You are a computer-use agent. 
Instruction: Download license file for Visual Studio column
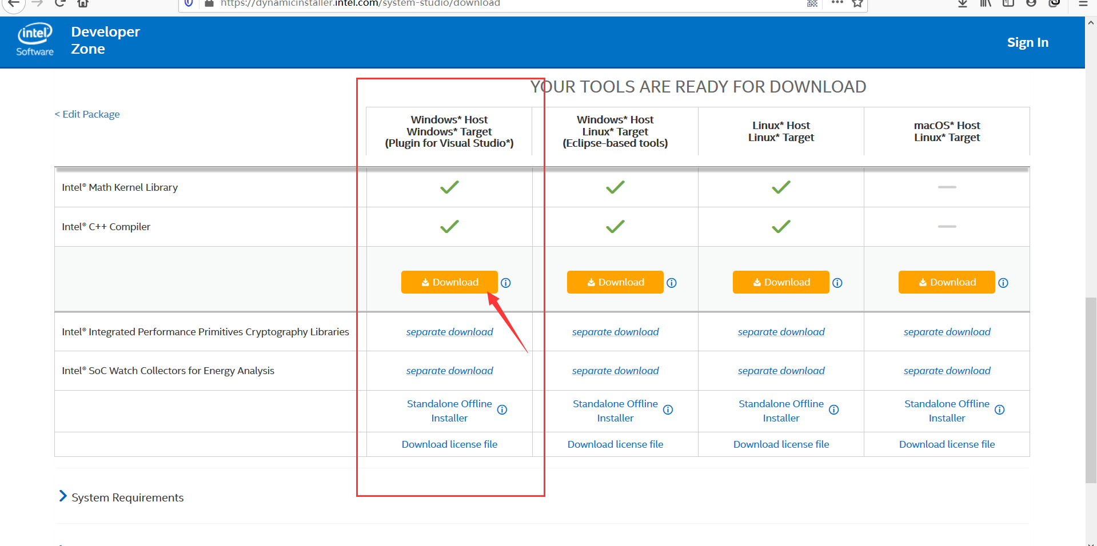(x=449, y=444)
